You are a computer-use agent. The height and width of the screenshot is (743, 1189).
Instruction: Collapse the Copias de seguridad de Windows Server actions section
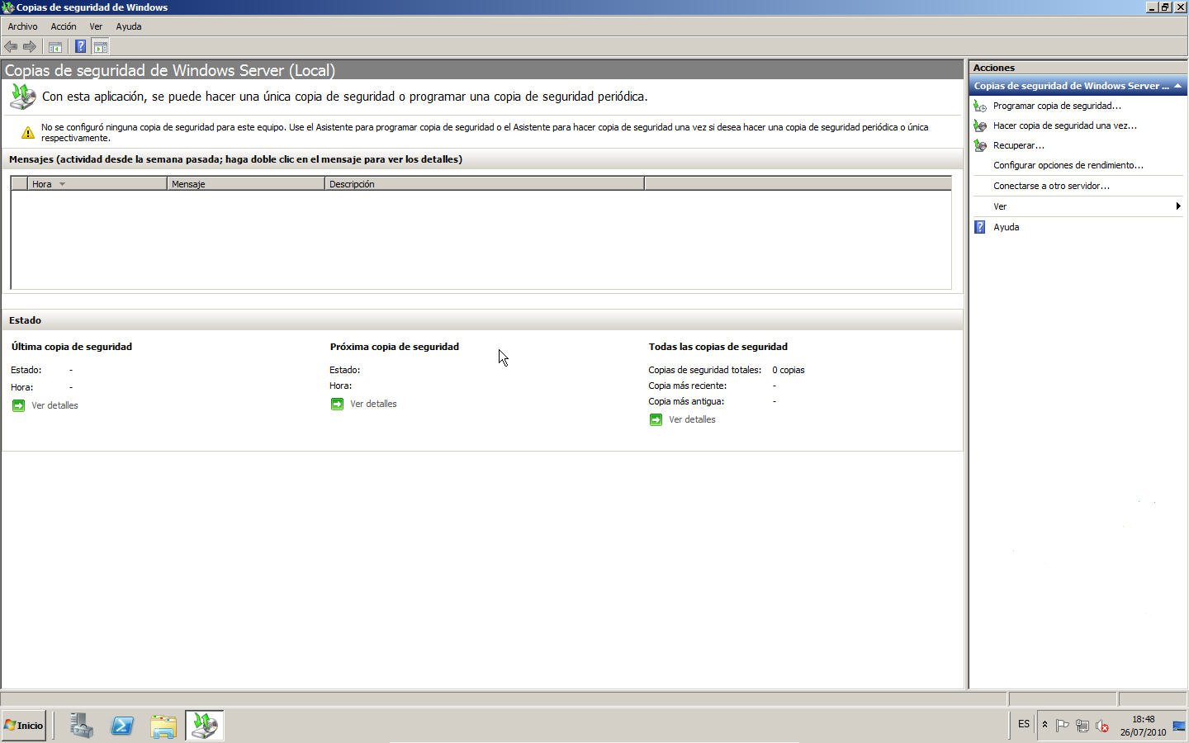pos(1177,86)
